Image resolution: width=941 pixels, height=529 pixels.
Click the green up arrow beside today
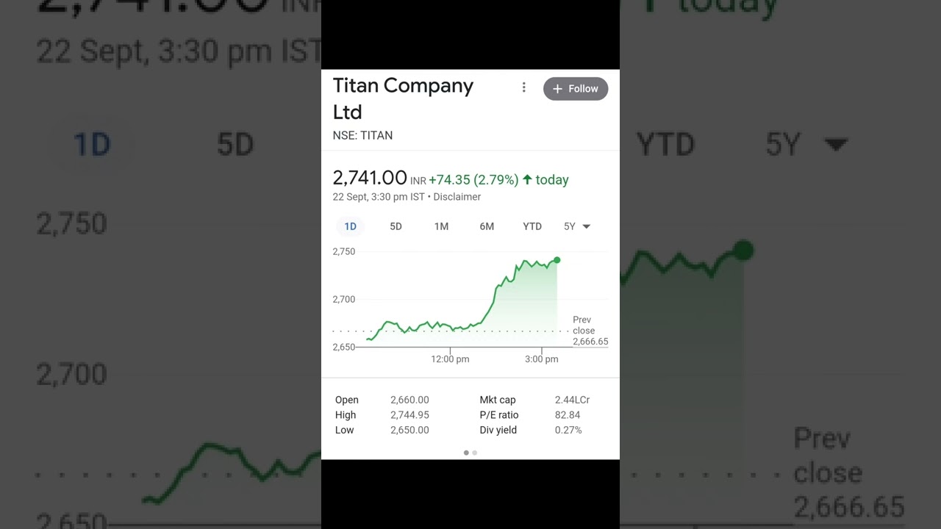click(527, 179)
